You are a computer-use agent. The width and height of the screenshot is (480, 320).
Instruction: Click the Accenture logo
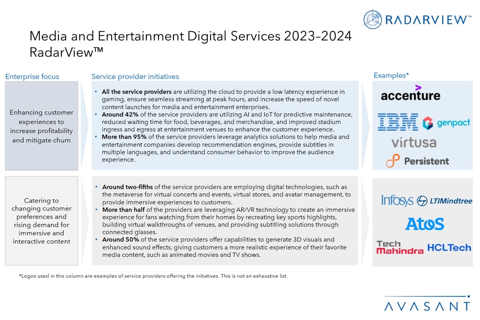click(410, 95)
